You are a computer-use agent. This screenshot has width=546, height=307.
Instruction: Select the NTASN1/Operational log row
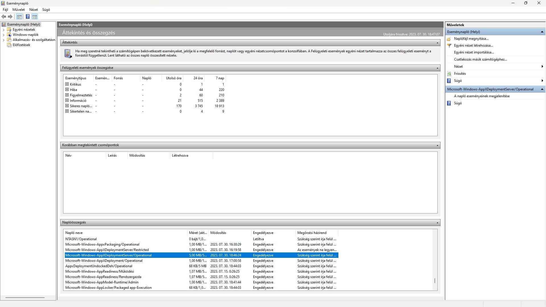201,239
